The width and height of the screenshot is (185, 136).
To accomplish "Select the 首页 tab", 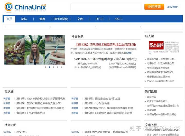I will point(10,19).
